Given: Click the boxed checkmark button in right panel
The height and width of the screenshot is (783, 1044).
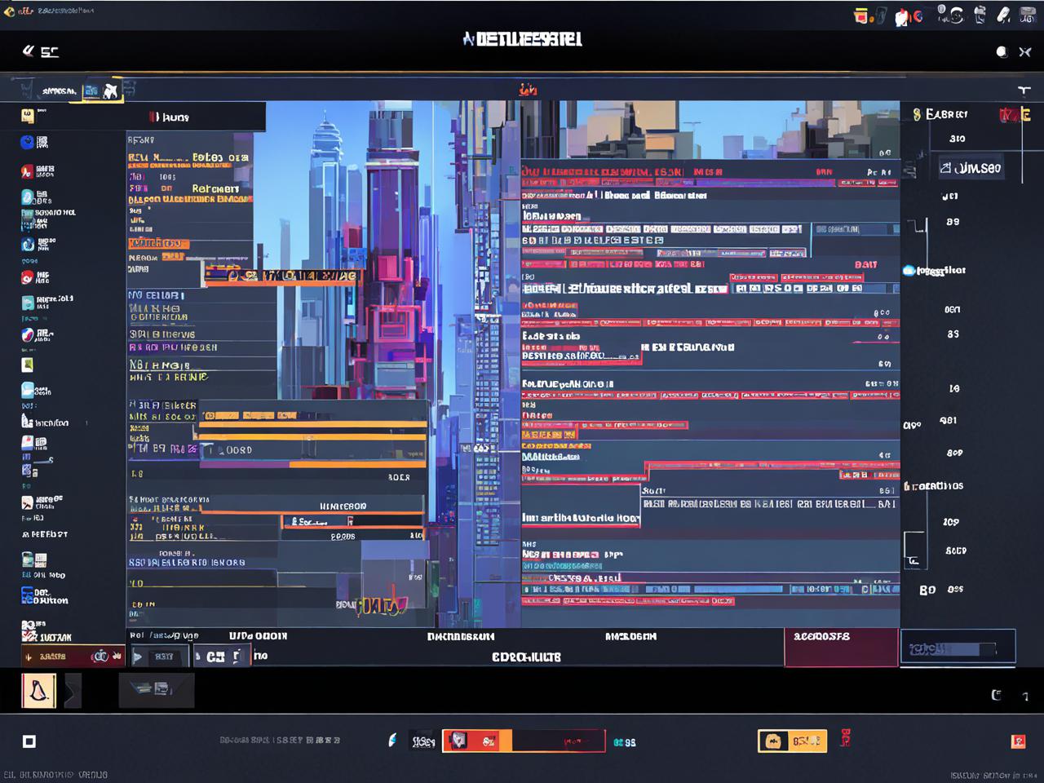Looking at the screenshot, I should (x=969, y=168).
